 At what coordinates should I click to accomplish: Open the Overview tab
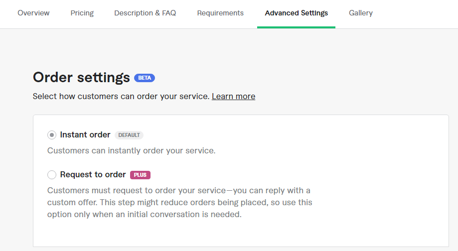click(x=33, y=13)
